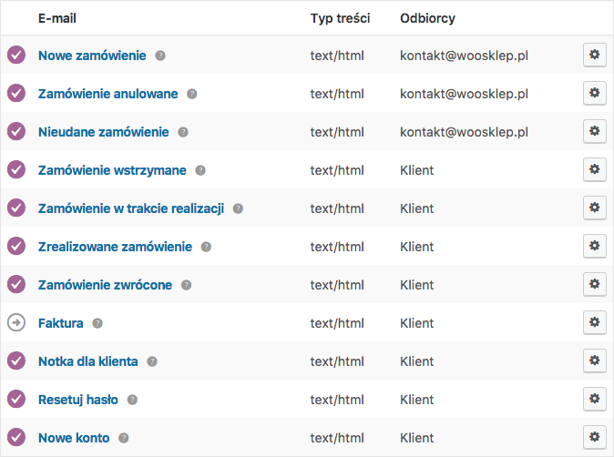Click question mark icon next to Faktura
614x457 pixels.
click(x=97, y=323)
